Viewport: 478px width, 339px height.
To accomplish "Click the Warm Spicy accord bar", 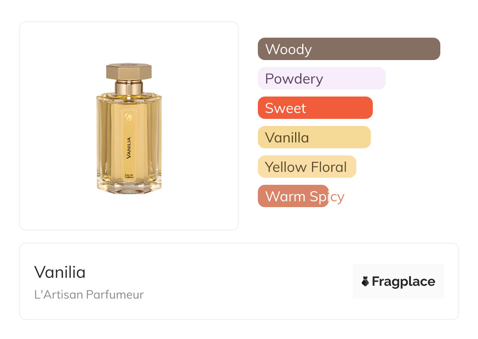I will [293, 196].
